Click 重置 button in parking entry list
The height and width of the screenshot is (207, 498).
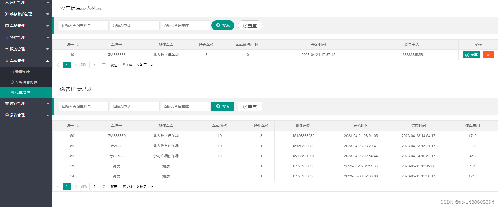(250, 25)
